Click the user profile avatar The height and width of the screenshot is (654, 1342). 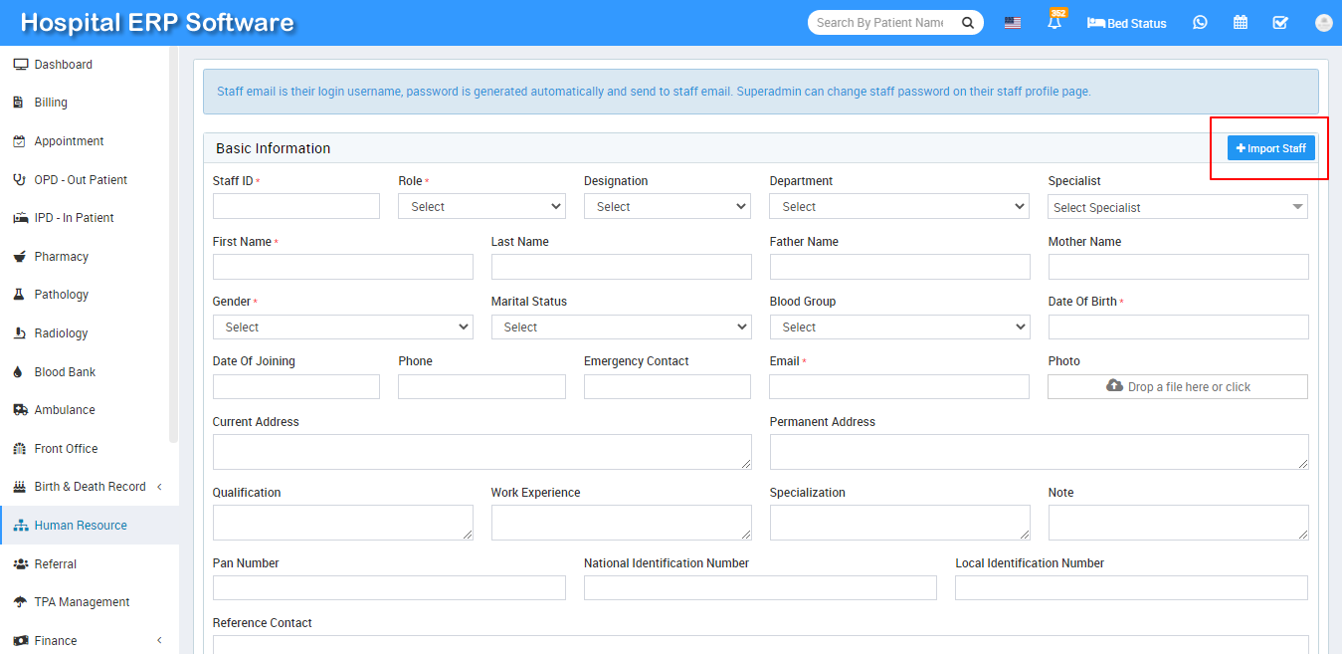point(1323,23)
